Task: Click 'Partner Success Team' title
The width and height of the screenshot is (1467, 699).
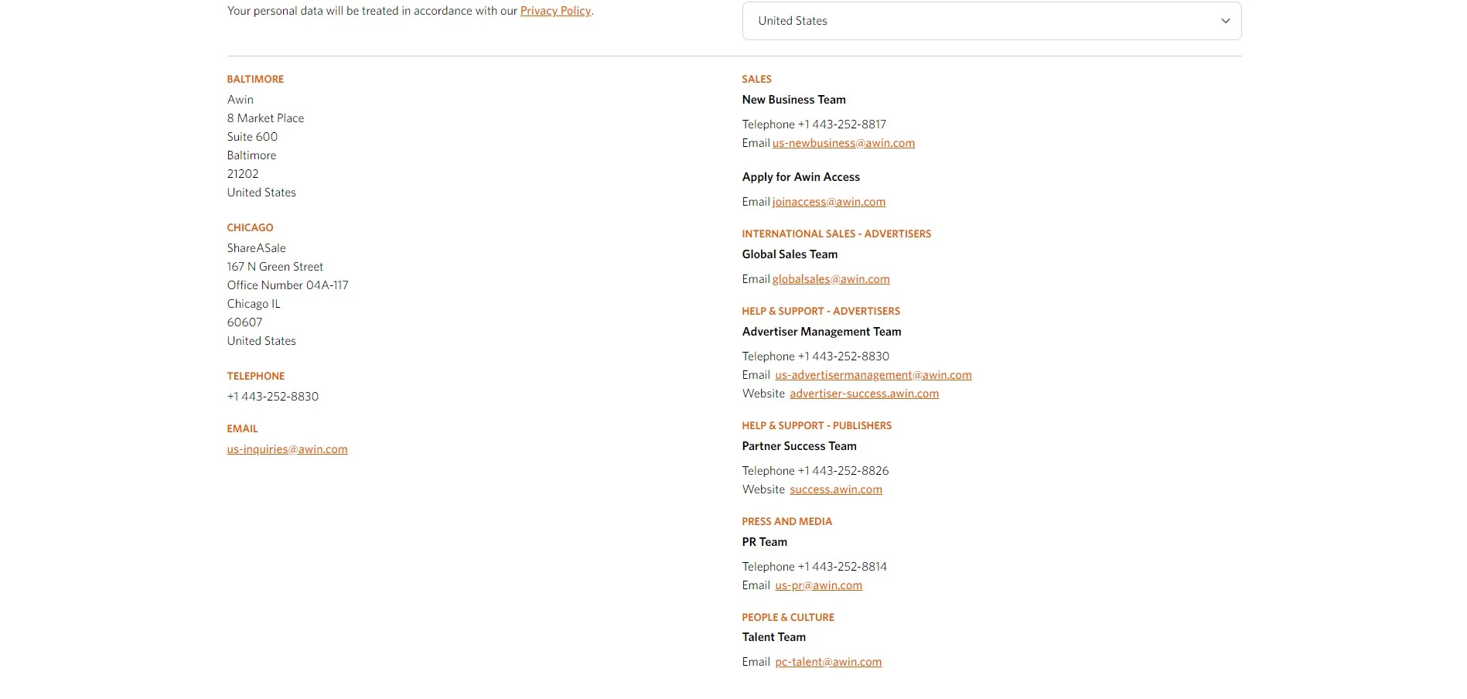Action: click(x=799, y=446)
